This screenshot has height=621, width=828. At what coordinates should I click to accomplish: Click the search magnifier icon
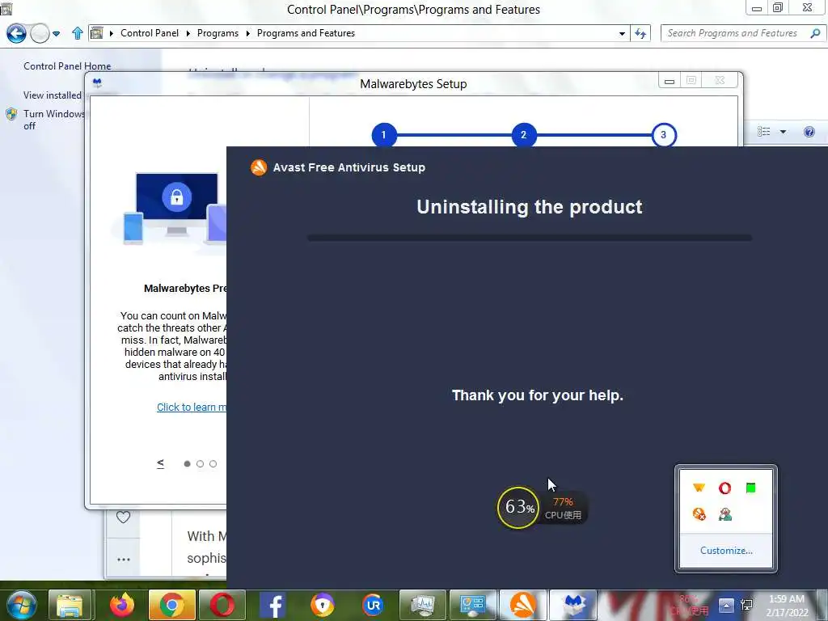point(815,33)
